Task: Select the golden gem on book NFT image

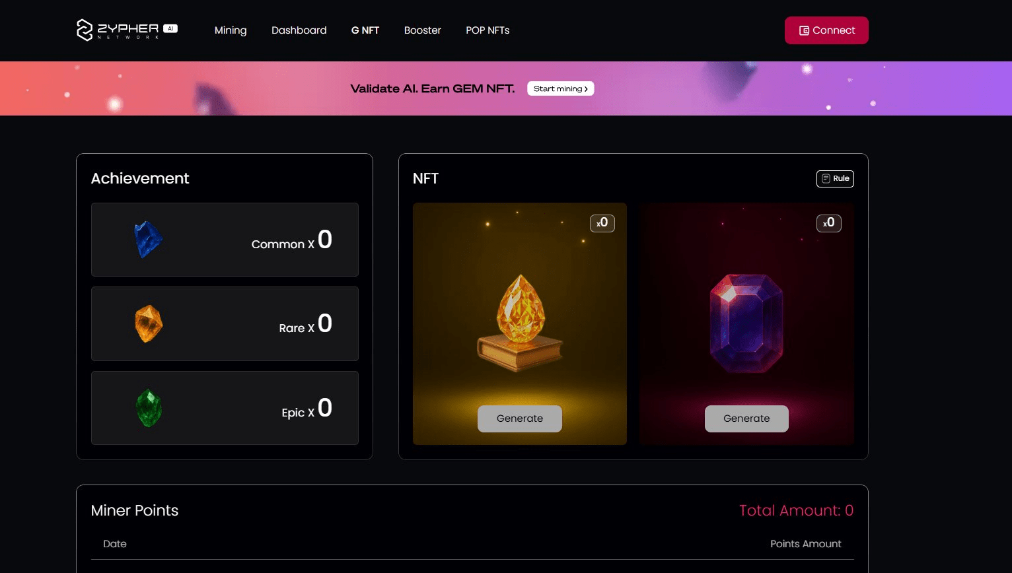Action: coord(520,323)
